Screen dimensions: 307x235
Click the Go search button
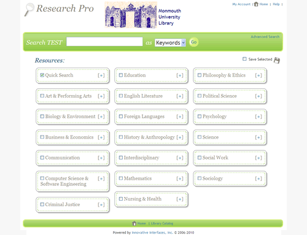[x=193, y=42]
